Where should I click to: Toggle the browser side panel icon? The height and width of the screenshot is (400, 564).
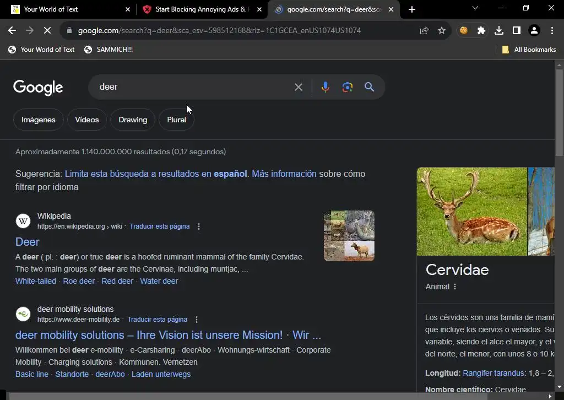click(x=517, y=30)
